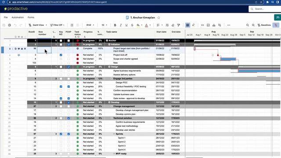Viewport: 281px width, 158px height.
Task: Apply underline formatting
Action: pyautogui.click(x=126, y=25)
